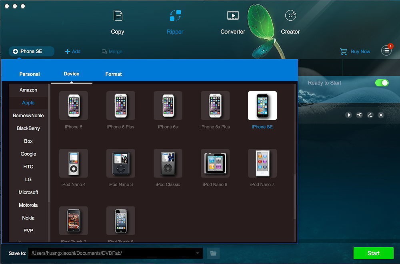The height and width of the screenshot is (264, 400).
Task: Select PVP in the brand list
Action: (28, 230)
